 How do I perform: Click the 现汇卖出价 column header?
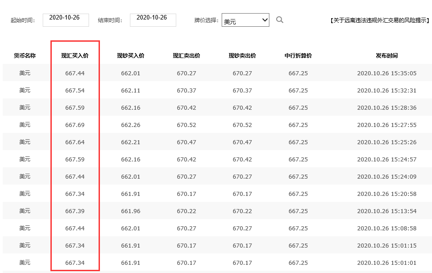186,55
